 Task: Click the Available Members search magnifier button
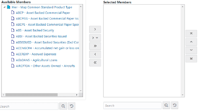(63, 106)
